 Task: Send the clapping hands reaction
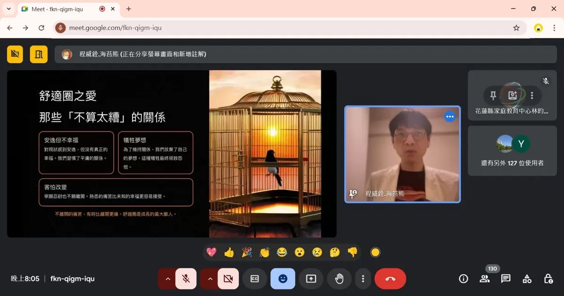(264, 252)
